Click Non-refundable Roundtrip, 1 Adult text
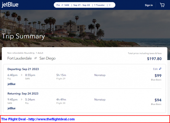This screenshot has height=123, width=170. 25,53
